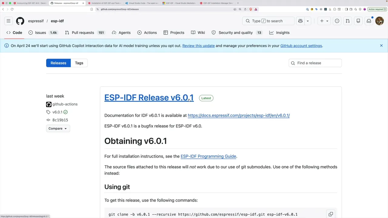Open GitHub account settings link

301,46
